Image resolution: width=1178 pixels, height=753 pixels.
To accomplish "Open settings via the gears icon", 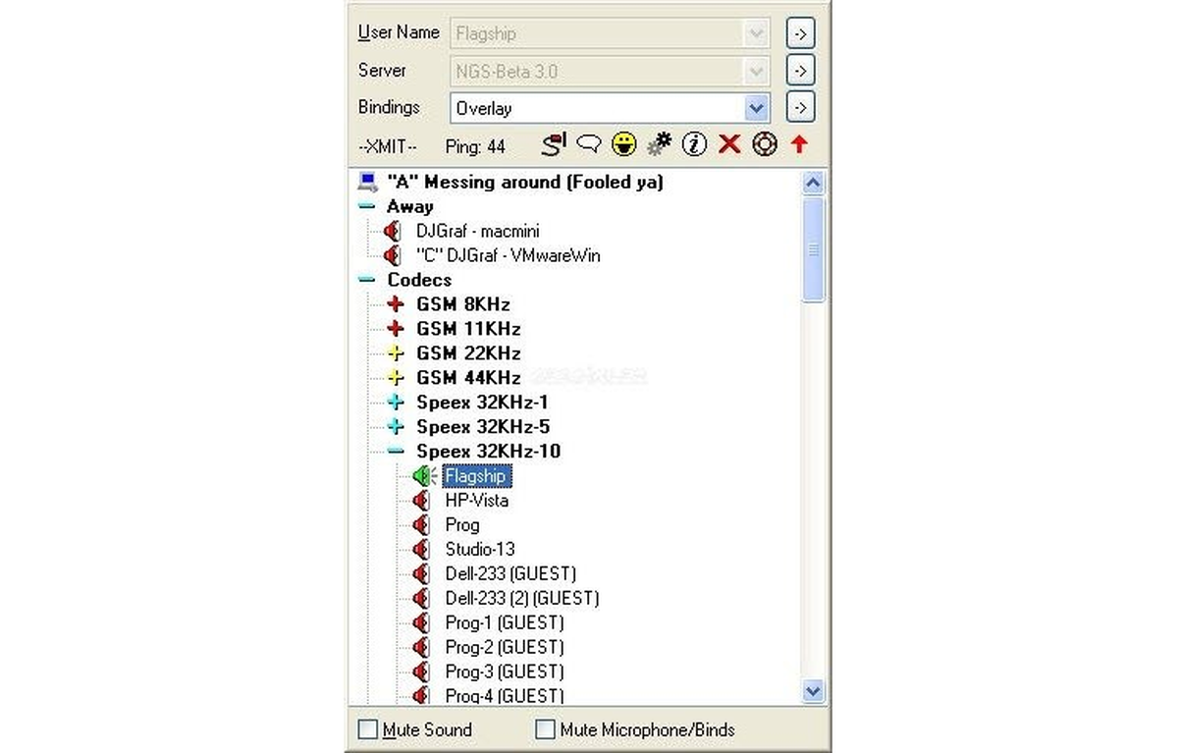I will [659, 144].
